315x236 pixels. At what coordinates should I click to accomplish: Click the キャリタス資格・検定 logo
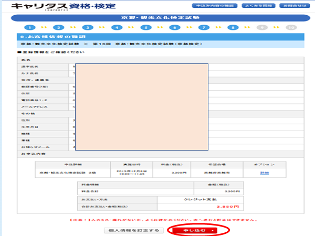pos(64,6)
